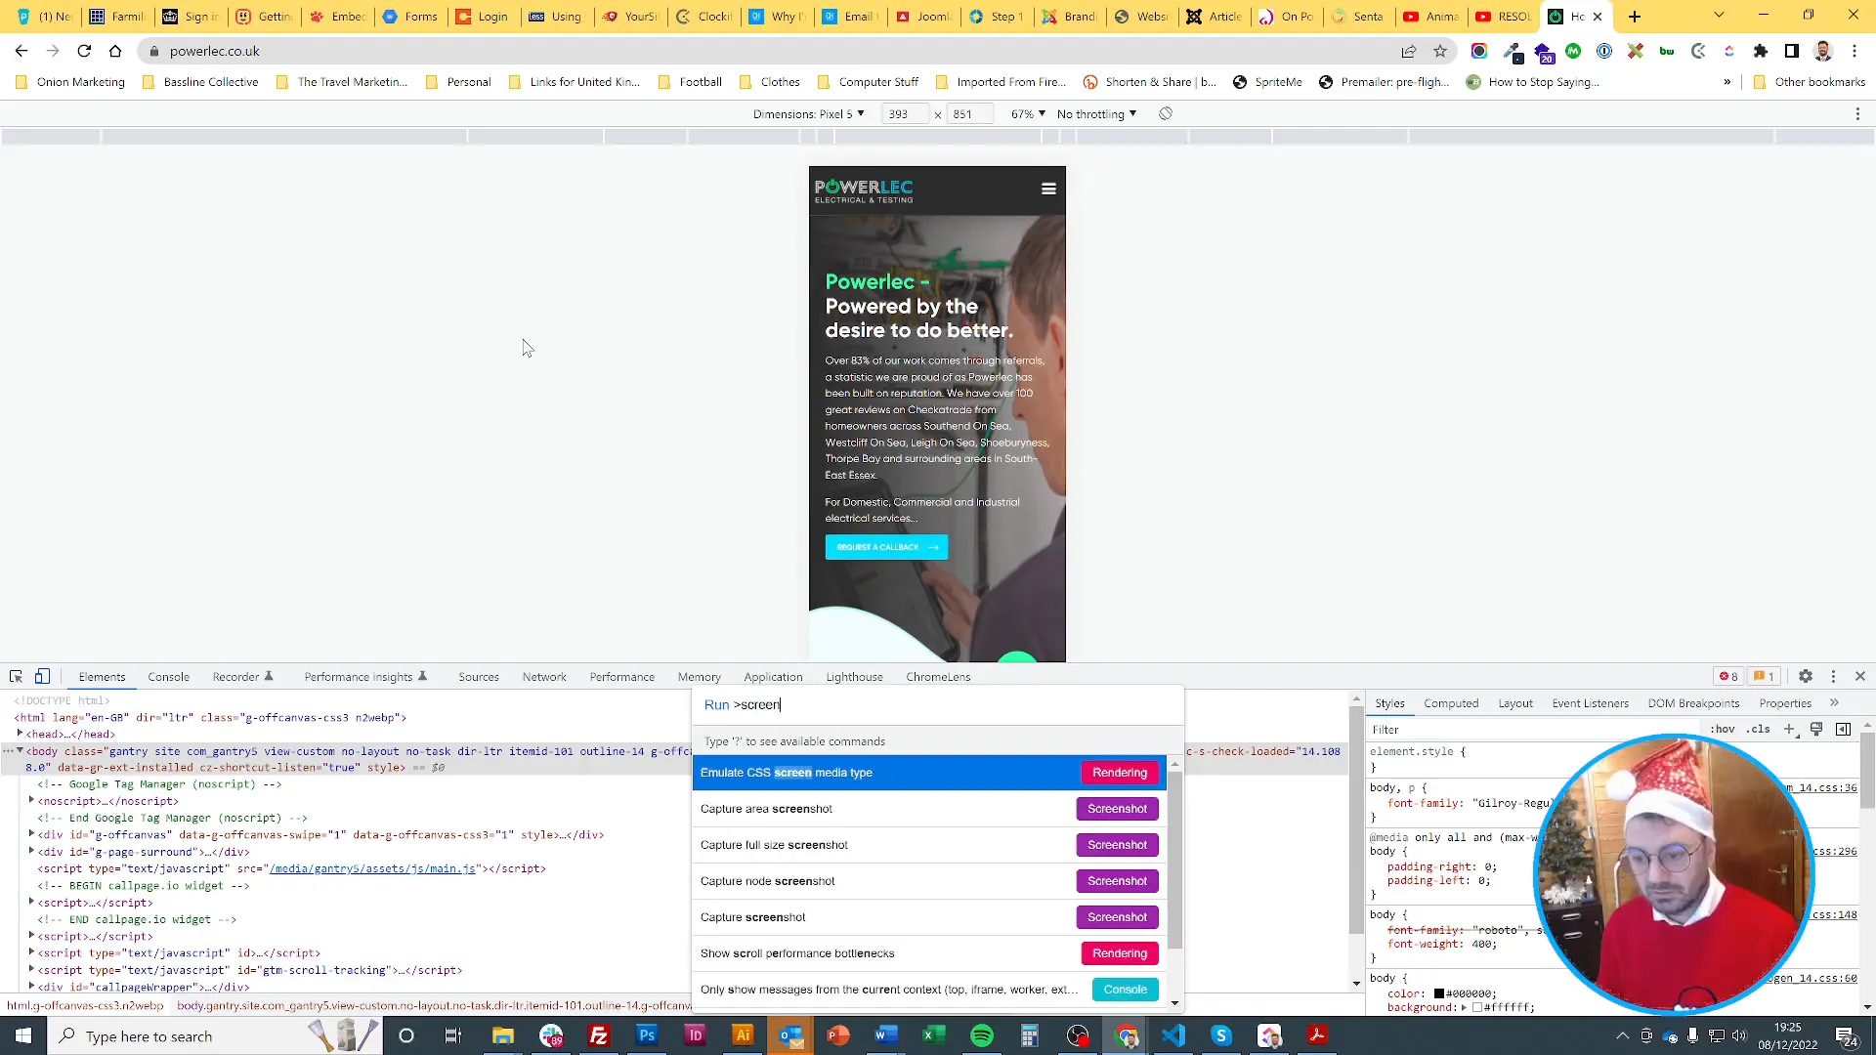Run Capture node screenshot command
1876x1055 pixels.
pyautogui.click(x=929, y=881)
